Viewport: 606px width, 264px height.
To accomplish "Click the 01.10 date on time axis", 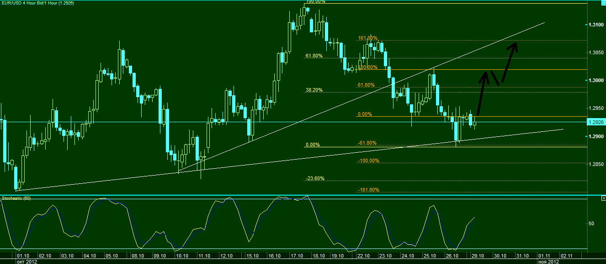I will click(23, 256).
